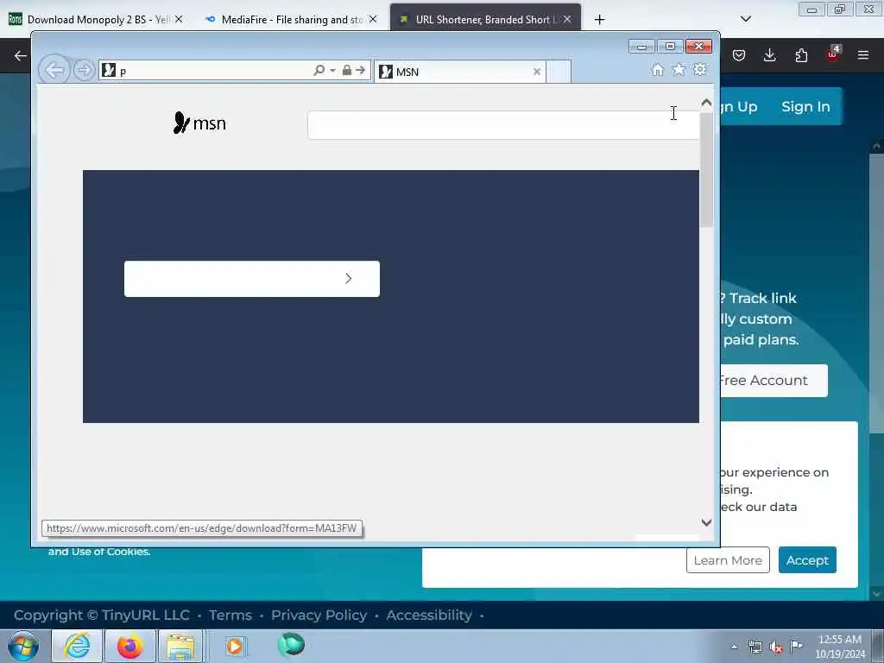Click the msn butterfly logo

click(199, 123)
